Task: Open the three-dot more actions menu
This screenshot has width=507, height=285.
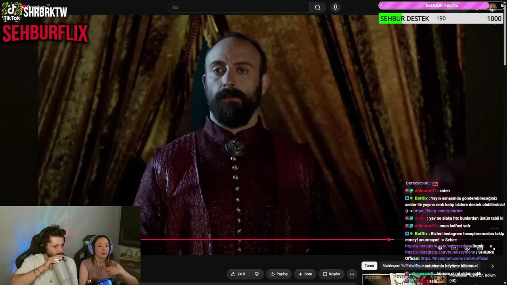Action: tap(352, 274)
